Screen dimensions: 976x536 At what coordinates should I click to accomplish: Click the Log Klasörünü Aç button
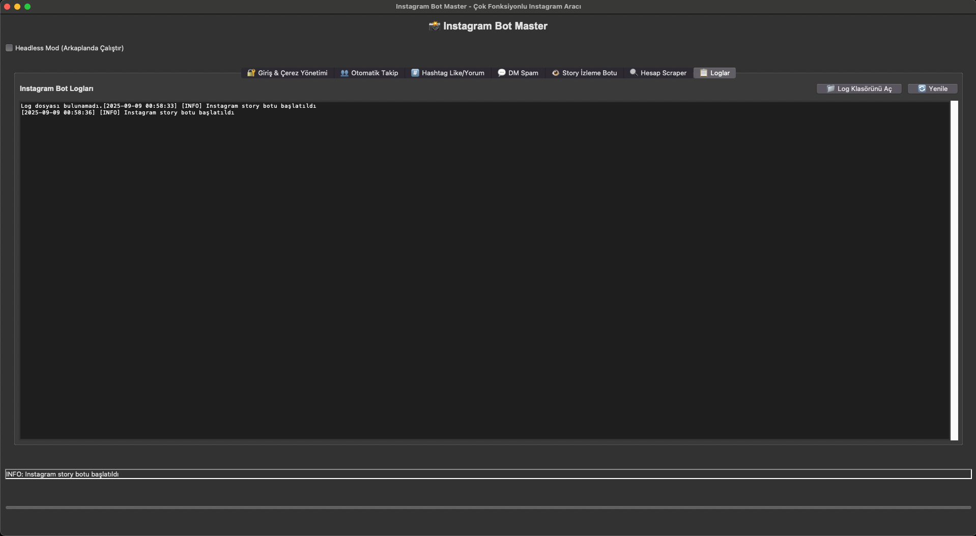click(859, 89)
